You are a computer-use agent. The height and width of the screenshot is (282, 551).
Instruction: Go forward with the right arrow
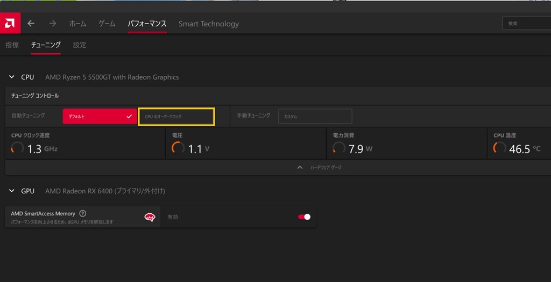pyautogui.click(x=53, y=24)
